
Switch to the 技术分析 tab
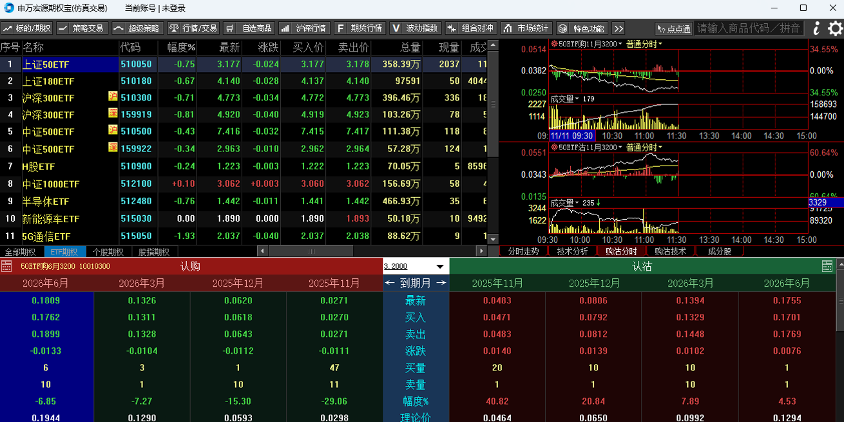(572, 251)
